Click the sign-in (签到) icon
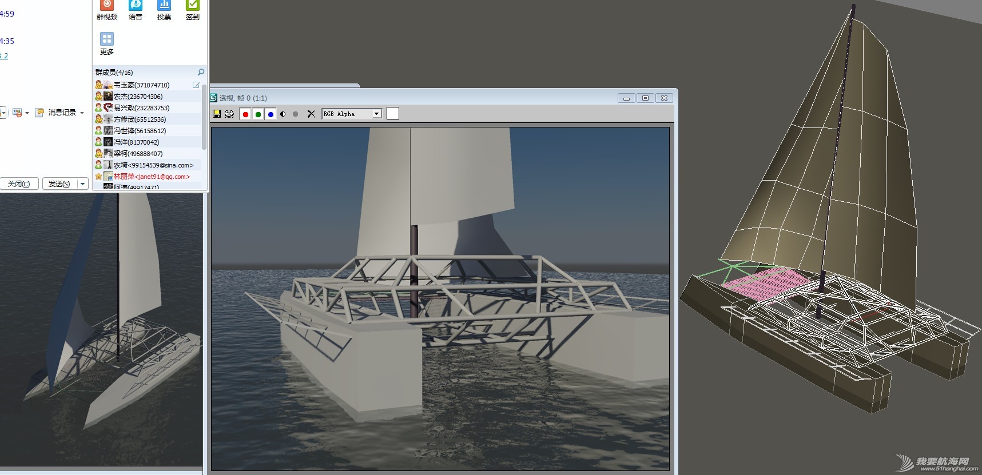 point(193,10)
